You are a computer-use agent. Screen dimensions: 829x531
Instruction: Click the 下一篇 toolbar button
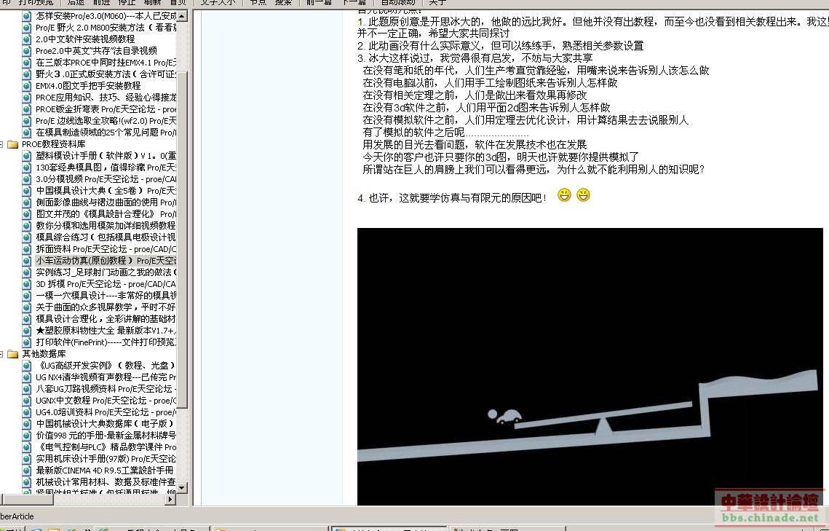pyautogui.click(x=354, y=3)
